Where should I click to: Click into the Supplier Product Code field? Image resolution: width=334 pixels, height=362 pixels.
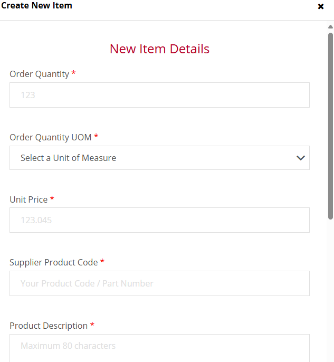coord(159,283)
